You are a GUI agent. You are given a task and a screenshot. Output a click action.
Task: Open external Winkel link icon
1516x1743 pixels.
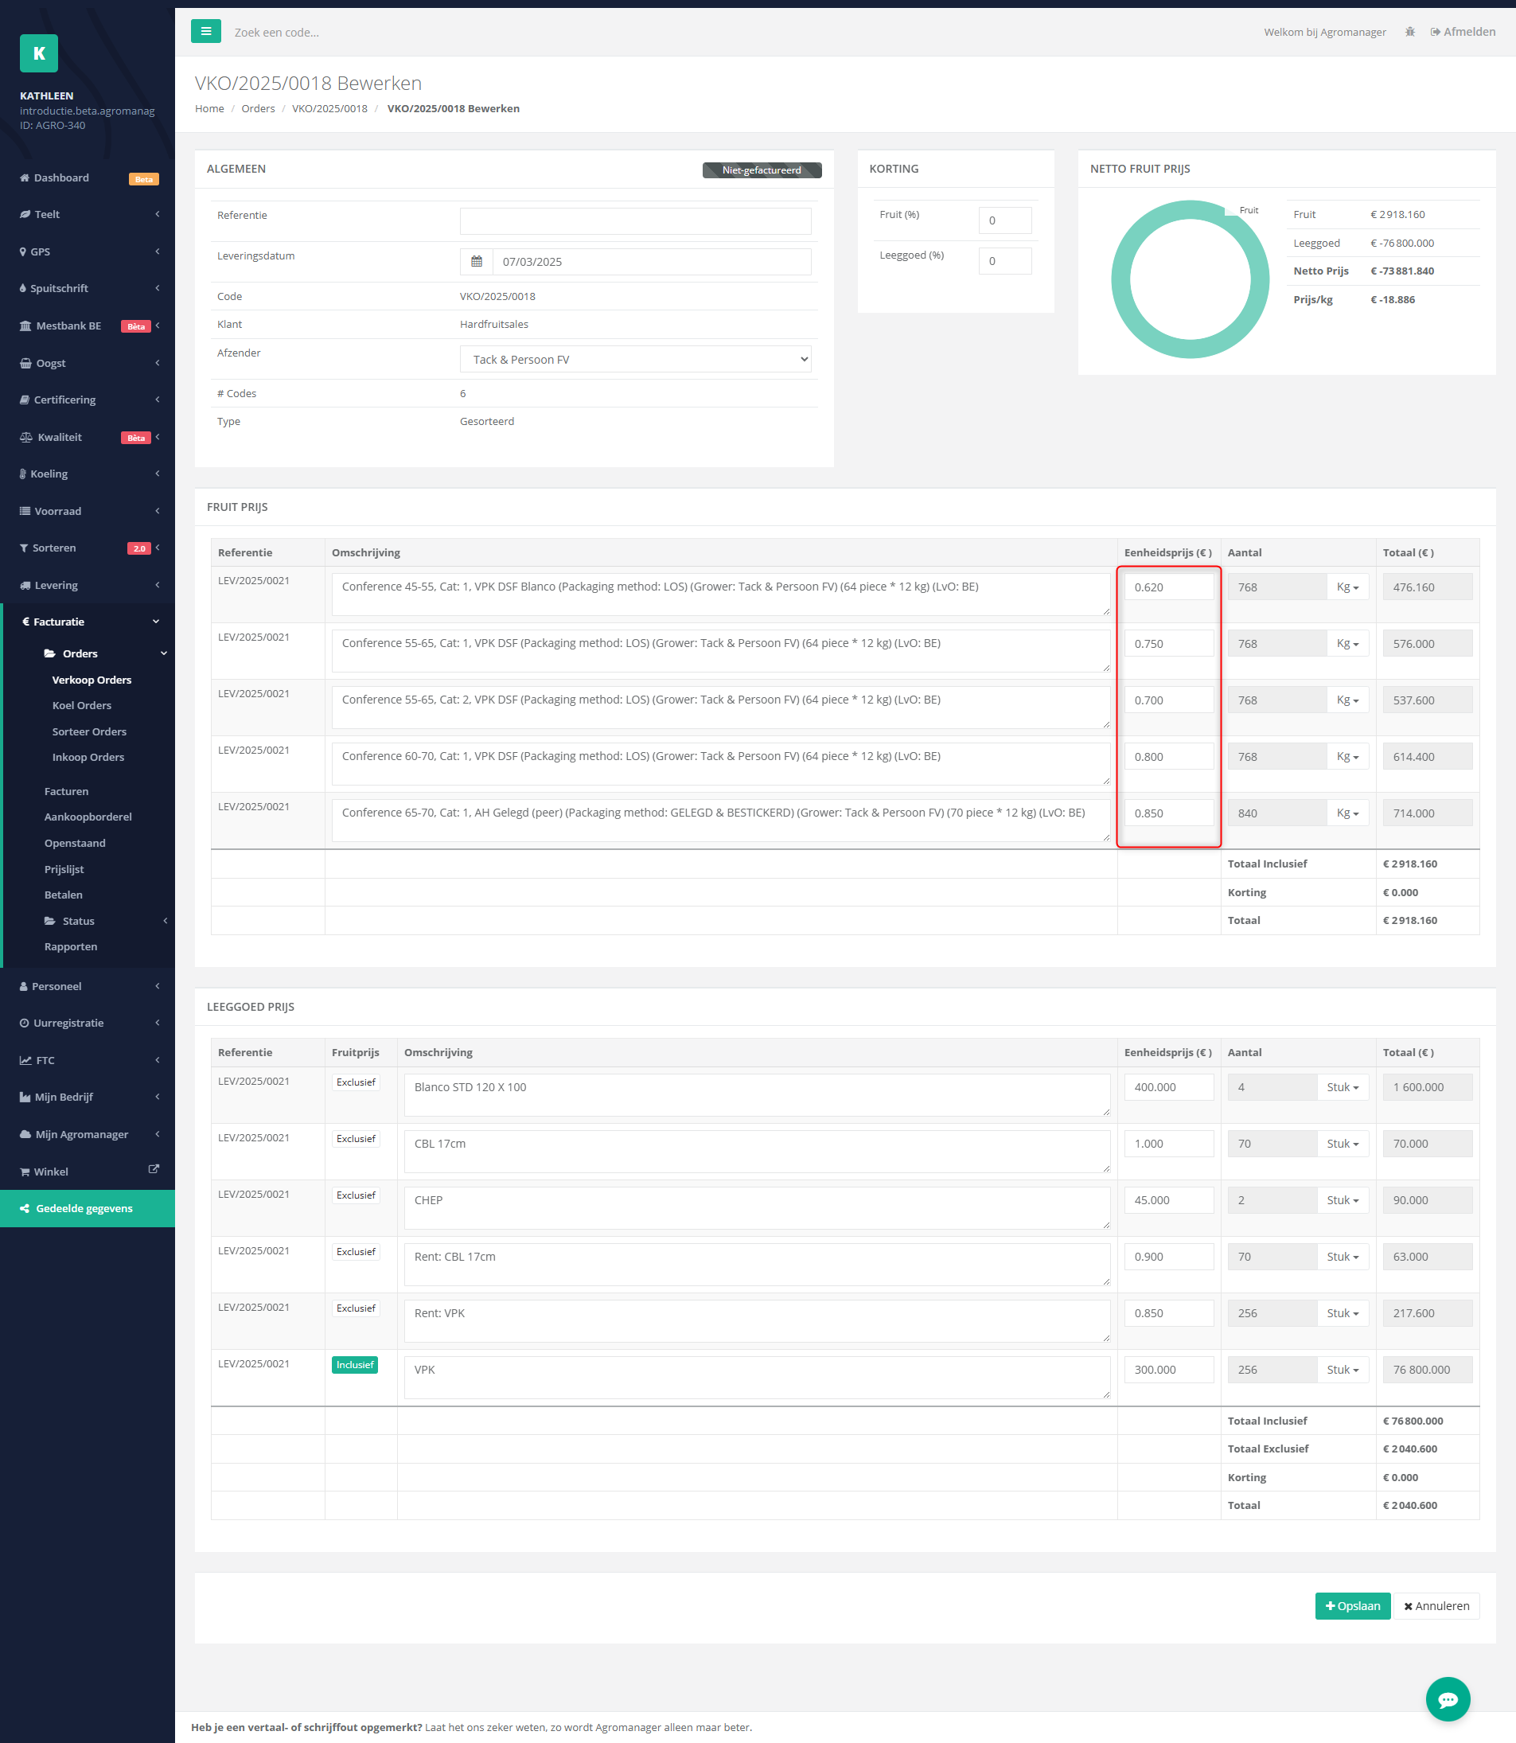154,1169
